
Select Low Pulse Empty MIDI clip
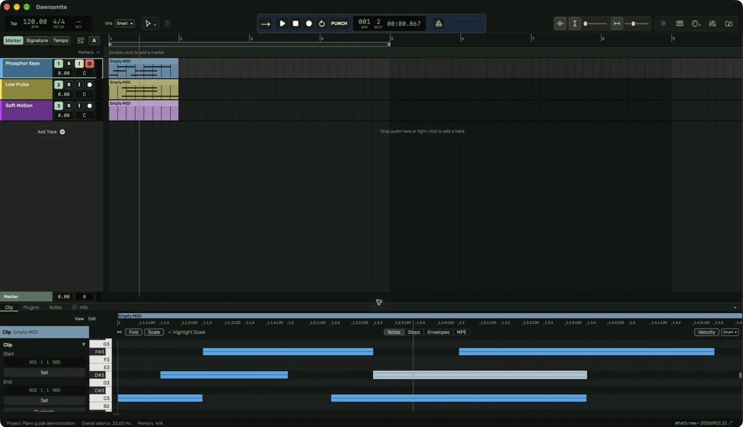click(x=143, y=89)
